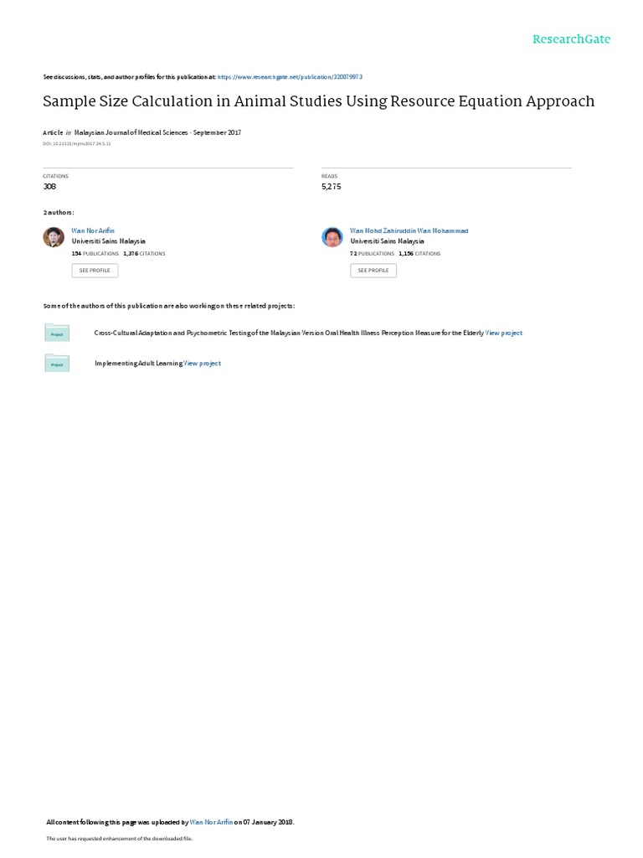Click the DOI text under journal name
Image resolution: width=643 pixels, height=858 pixels.
(x=77, y=144)
